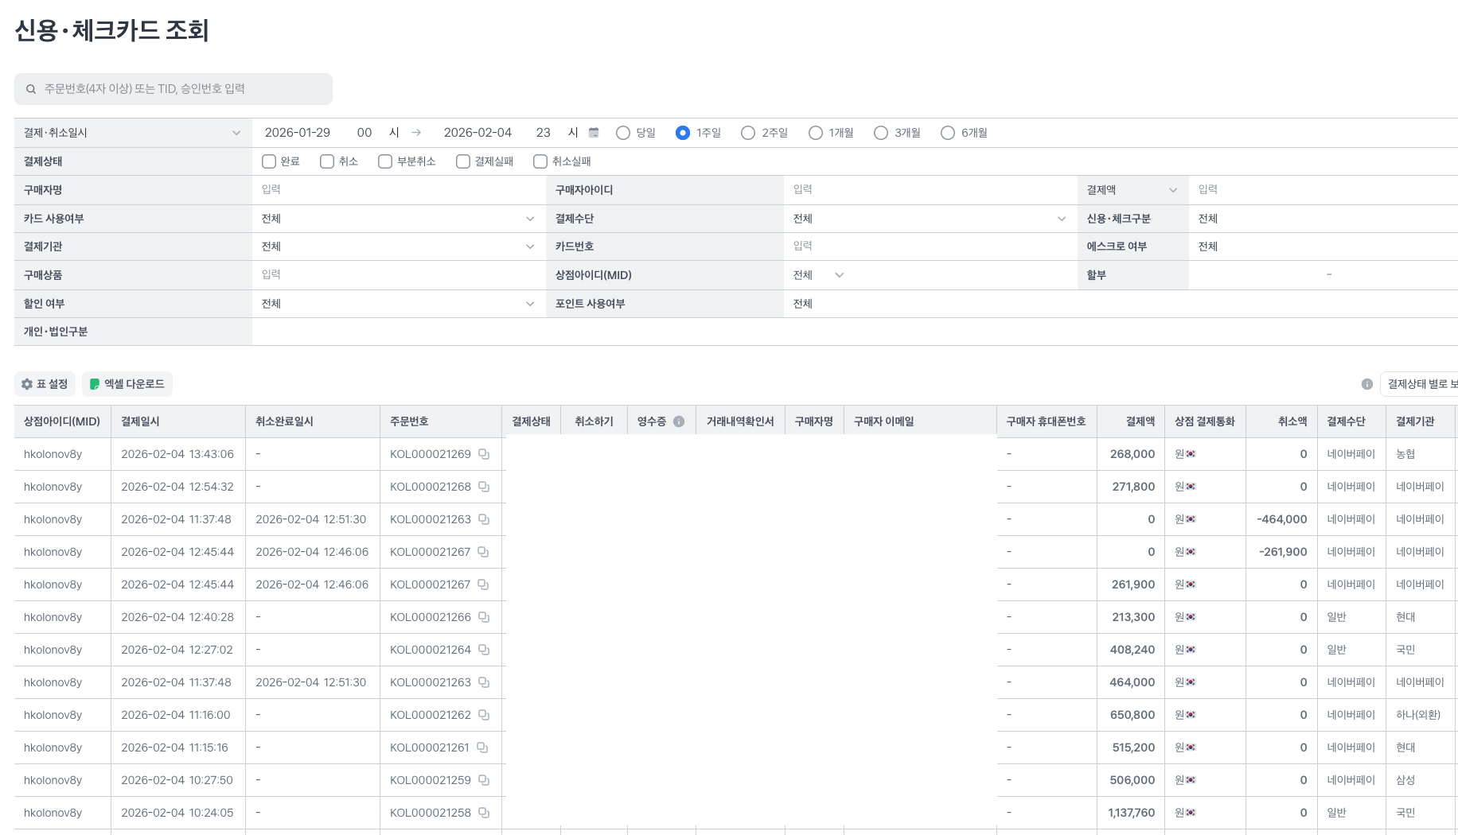This screenshot has height=835, width=1458.
Task: Click the 구매상품 input field
Action: click(399, 274)
